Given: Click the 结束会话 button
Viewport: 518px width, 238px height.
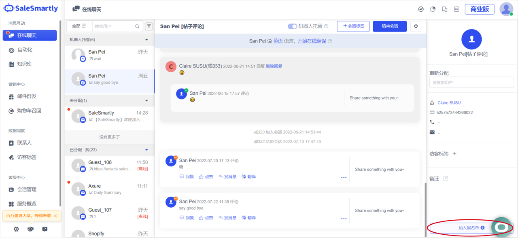Looking at the screenshot, I should (390, 26).
